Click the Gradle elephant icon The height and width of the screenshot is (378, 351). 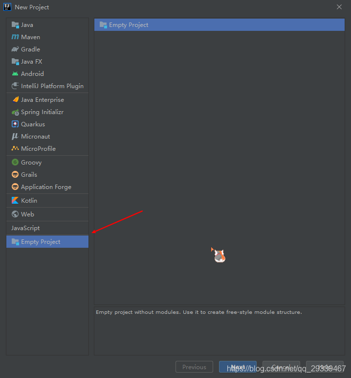[15, 49]
